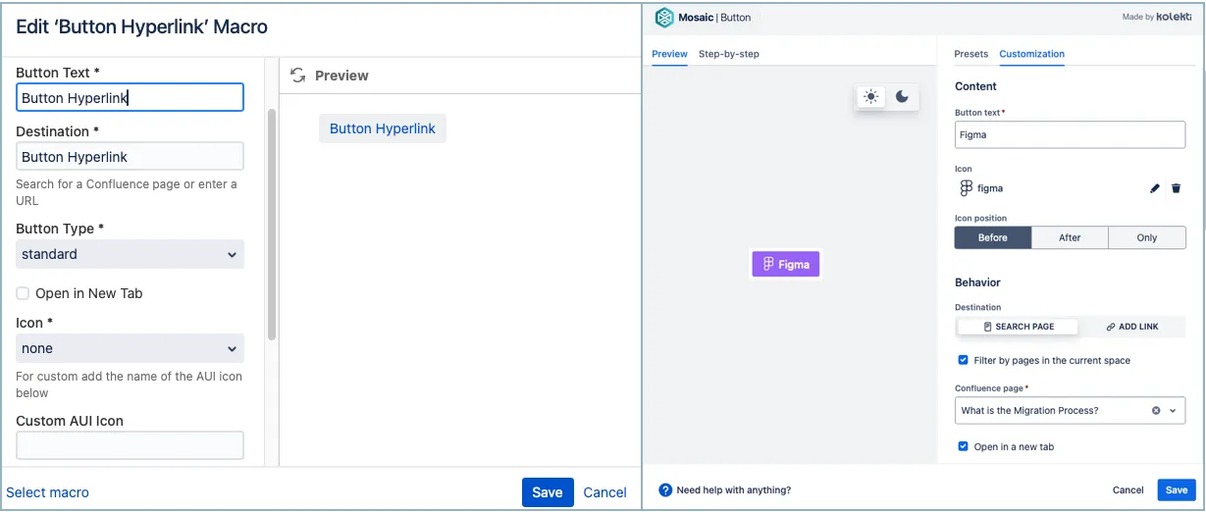Save the Button Hyperlink macro
The height and width of the screenshot is (512, 1206).
(548, 492)
